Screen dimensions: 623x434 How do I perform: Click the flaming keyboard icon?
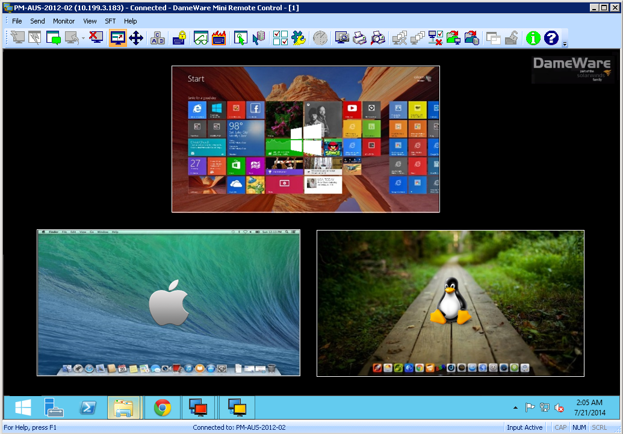[x=219, y=38]
